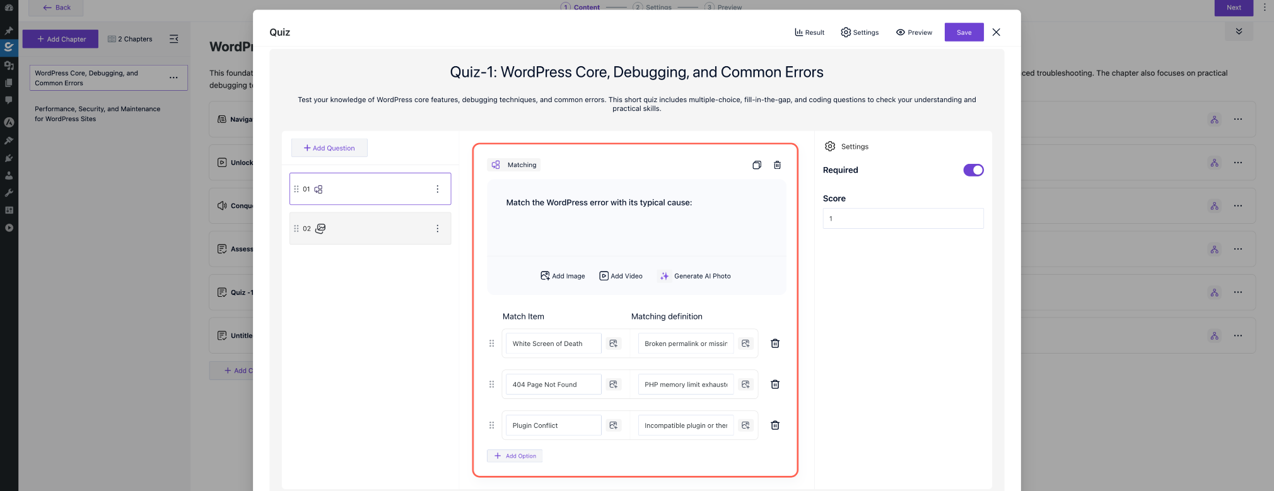
Task: Click the Save button in Quiz dialog
Action: pyautogui.click(x=964, y=32)
